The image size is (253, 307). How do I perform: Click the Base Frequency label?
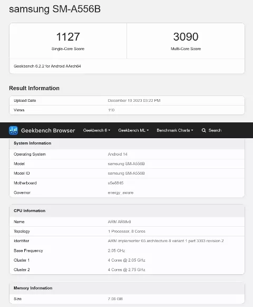28,251
